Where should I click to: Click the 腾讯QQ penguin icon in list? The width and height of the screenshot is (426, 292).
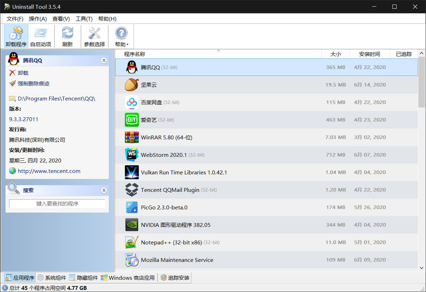(x=132, y=67)
